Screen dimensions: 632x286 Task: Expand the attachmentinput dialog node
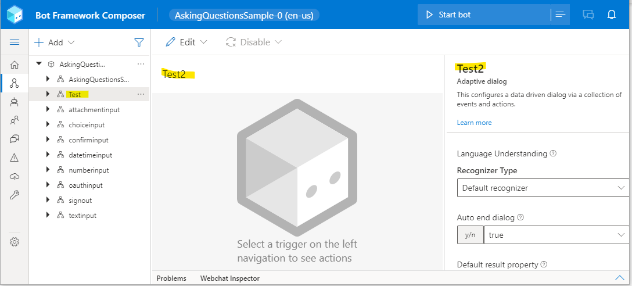click(48, 109)
